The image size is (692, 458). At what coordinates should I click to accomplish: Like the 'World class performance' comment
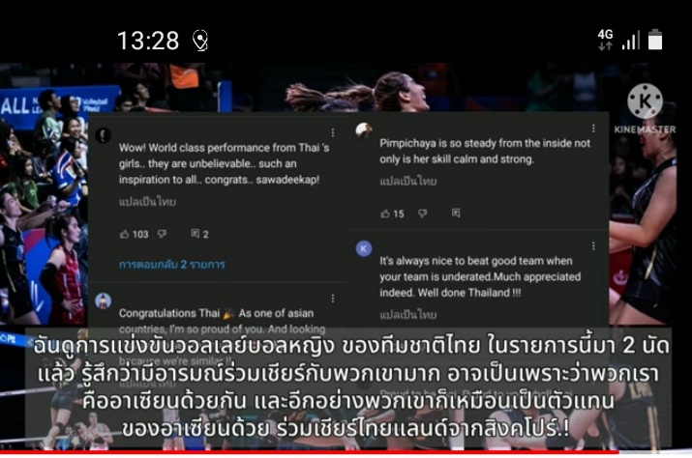tap(125, 234)
